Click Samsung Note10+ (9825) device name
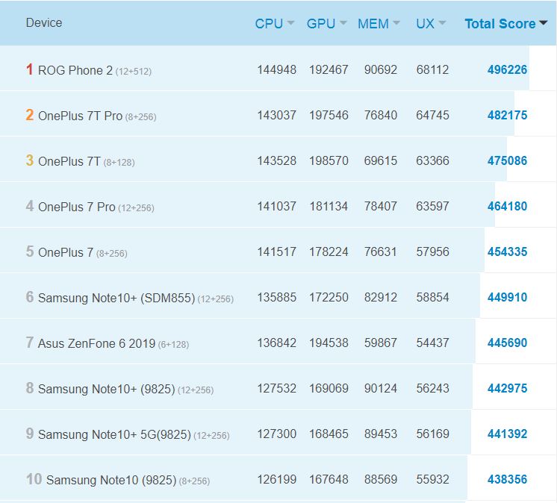The height and width of the screenshot is (503, 557). point(106,389)
